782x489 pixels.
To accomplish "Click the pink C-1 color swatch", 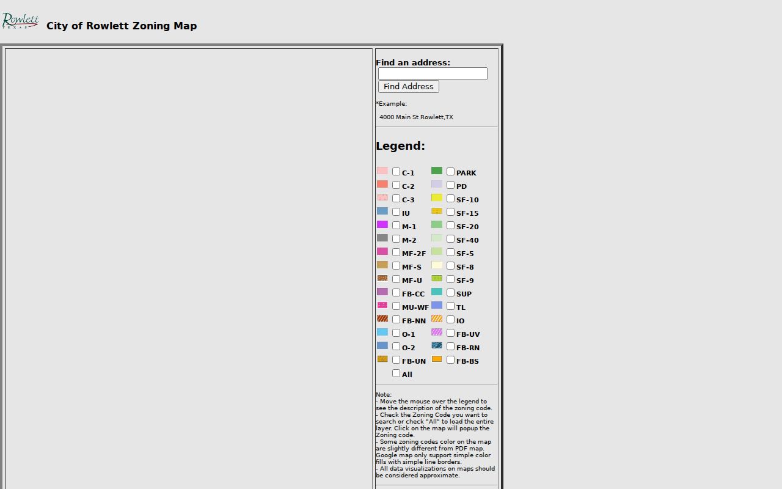I will click(382, 171).
